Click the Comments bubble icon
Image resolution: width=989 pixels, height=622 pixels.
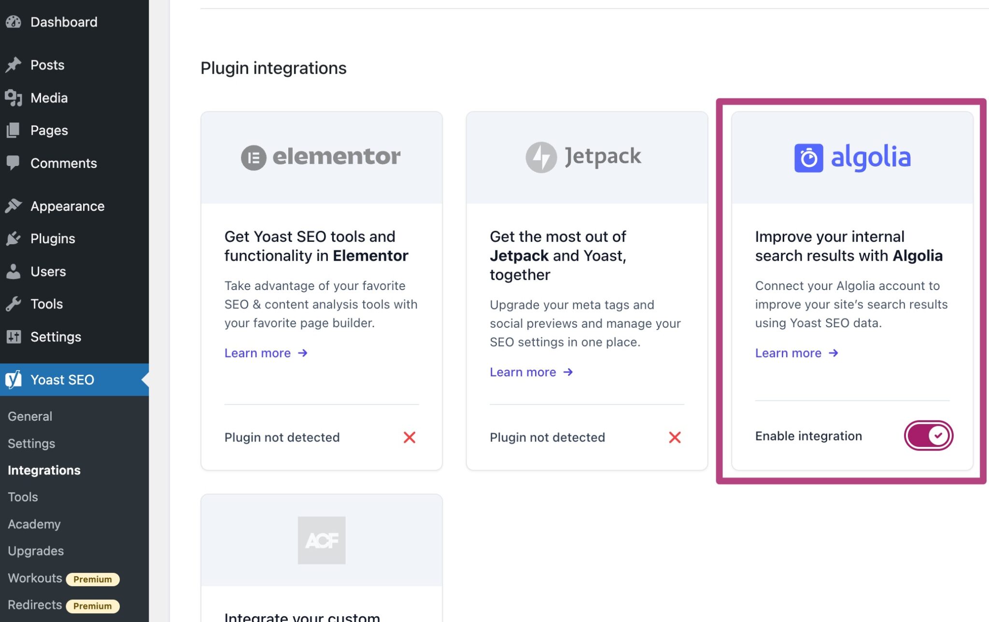(14, 163)
